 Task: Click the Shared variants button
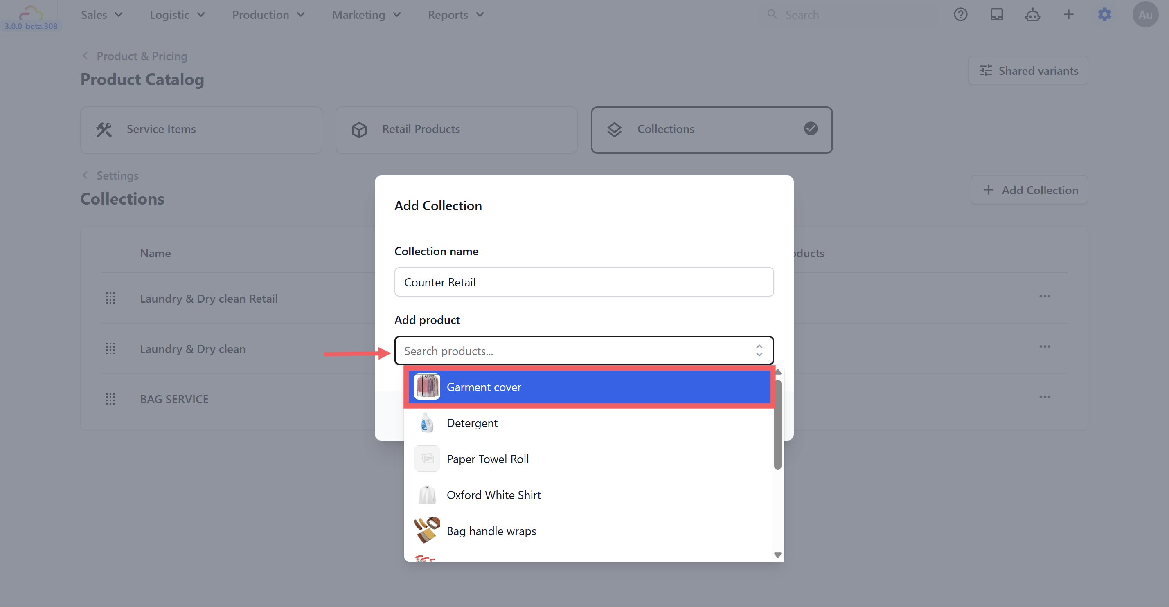coord(1027,71)
